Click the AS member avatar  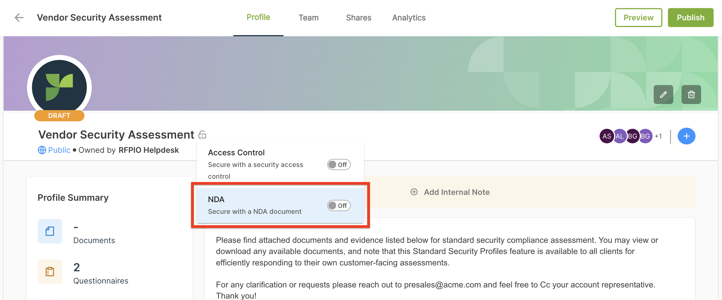(607, 136)
